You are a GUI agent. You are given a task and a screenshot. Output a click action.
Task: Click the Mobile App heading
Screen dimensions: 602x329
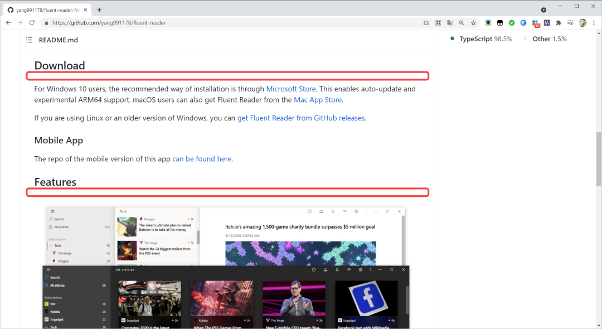pyautogui.click(x=59, y=141)
